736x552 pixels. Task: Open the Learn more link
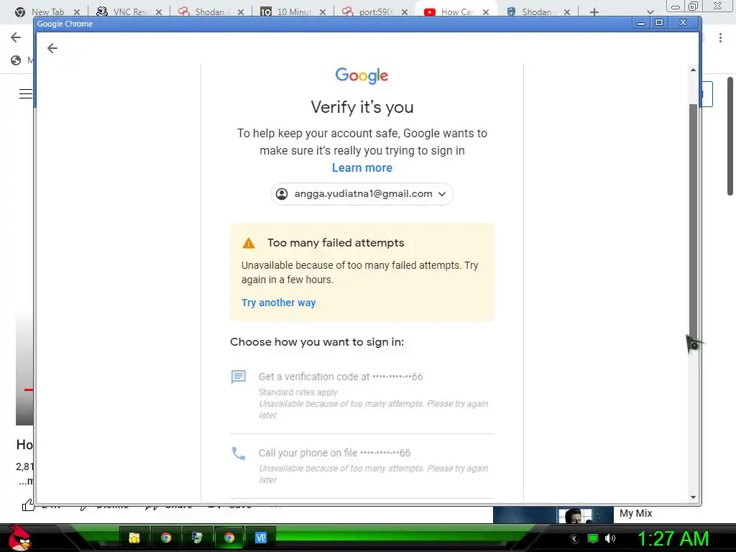pos(362,168)
